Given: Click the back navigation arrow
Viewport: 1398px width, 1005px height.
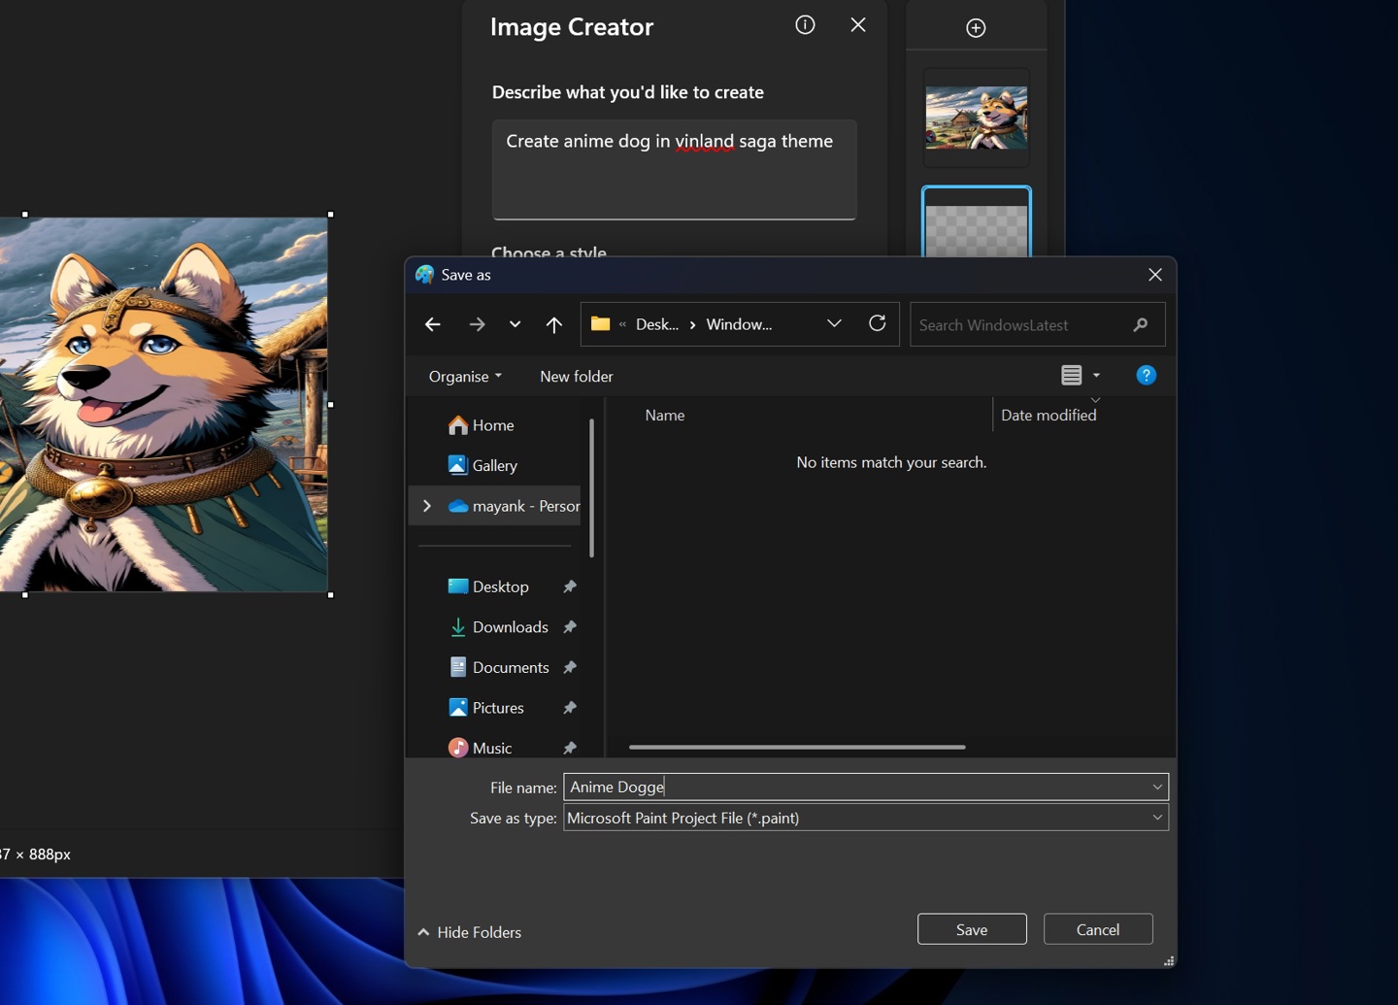Looking at the screenshot, I should [432, 323].
